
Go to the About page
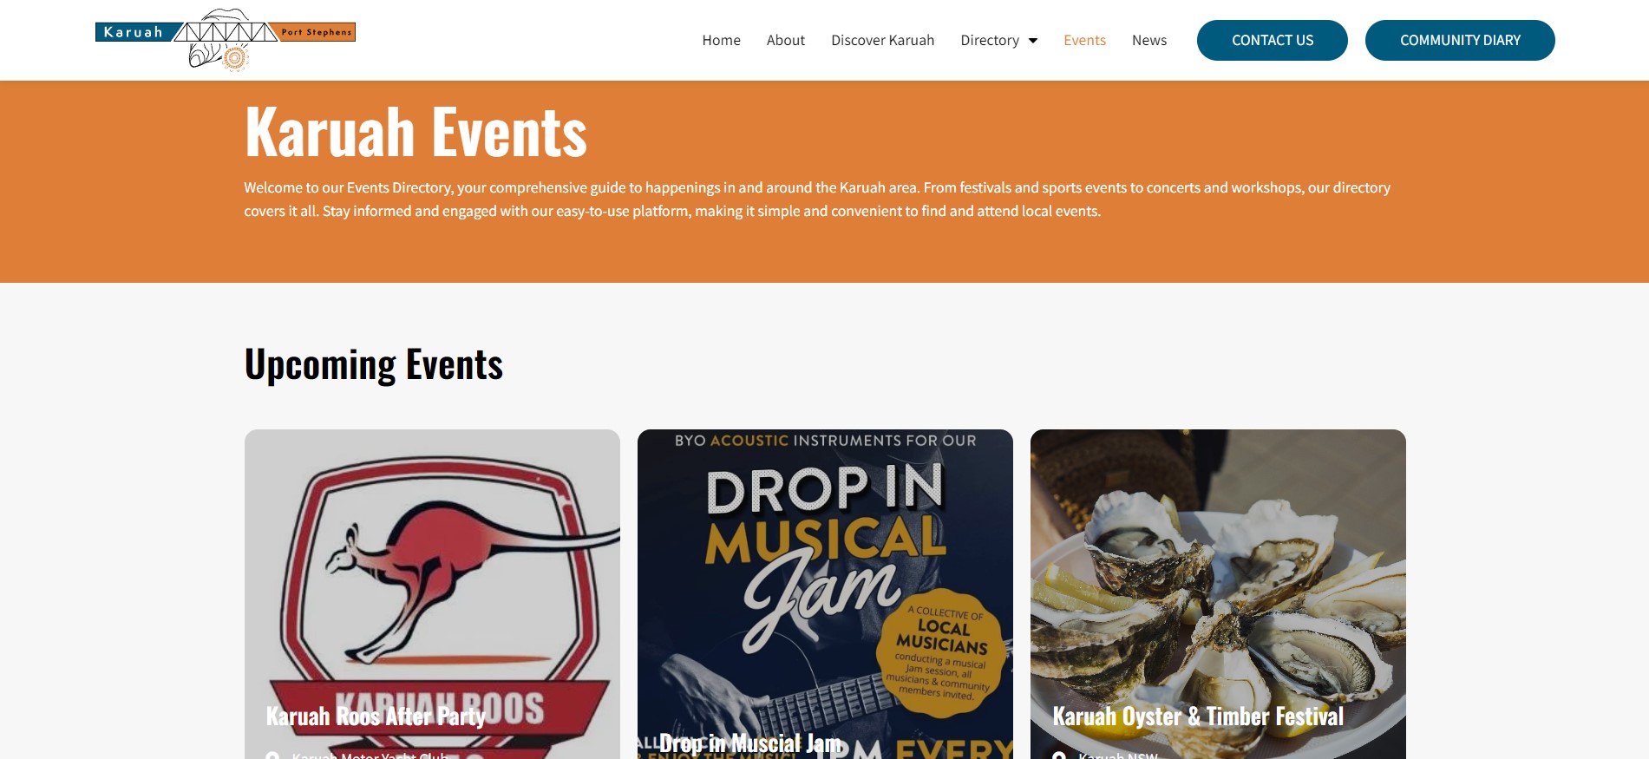pos(785,40)
